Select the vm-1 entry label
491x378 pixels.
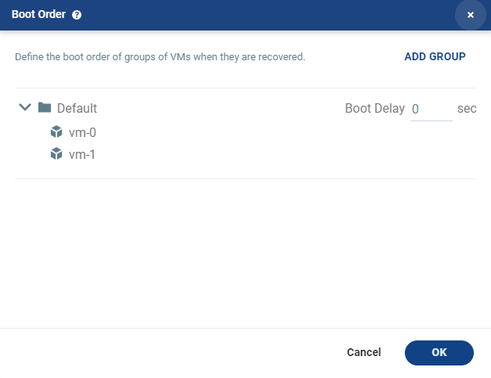point(82,155)
